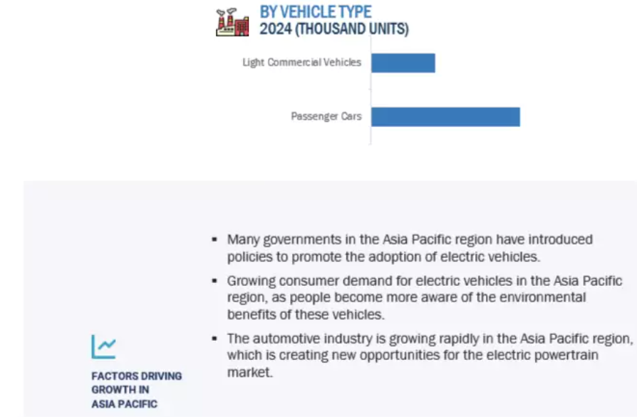The width and height of the screenshot is (637, 417).
Task: Click the 'BY VEHICLE TYPE' heading
Action: coord(315,12)
